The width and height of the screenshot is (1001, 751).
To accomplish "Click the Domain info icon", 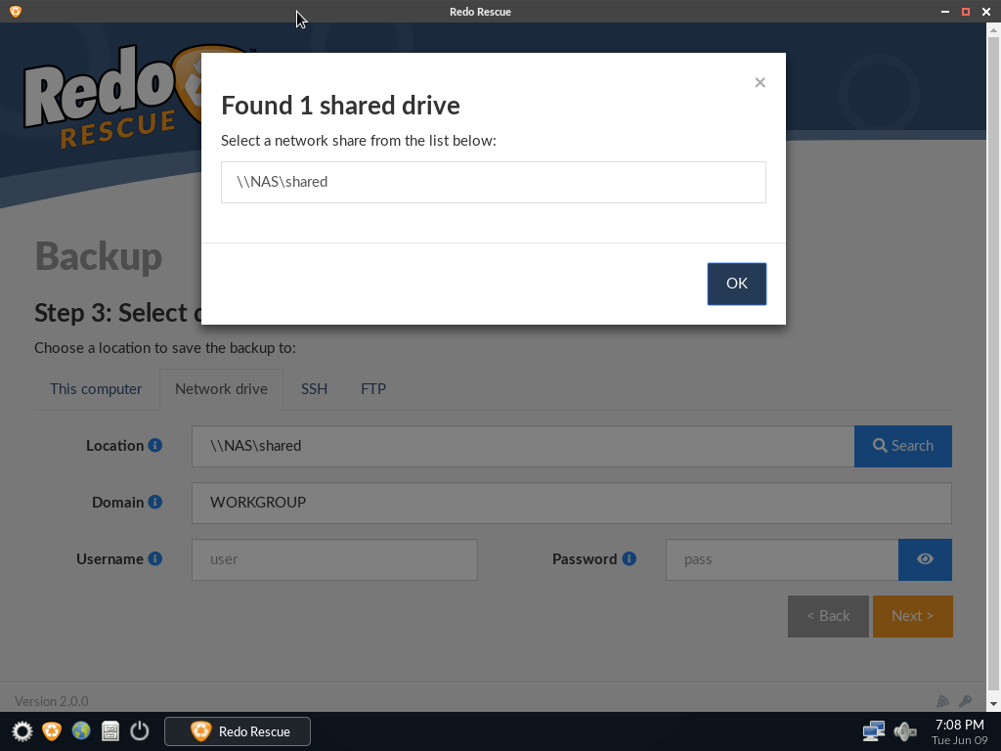I will [155, 502].
